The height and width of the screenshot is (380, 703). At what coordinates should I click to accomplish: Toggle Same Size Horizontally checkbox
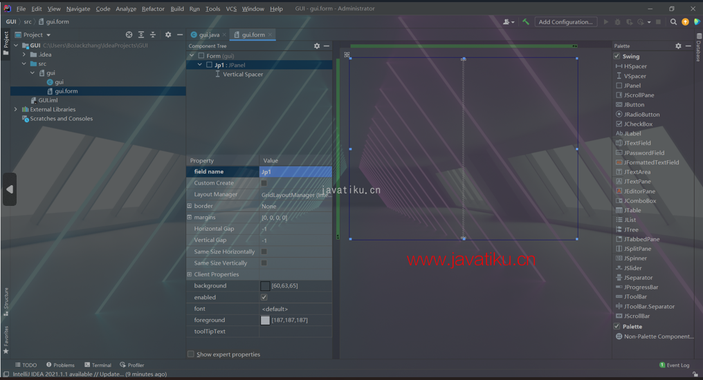tap(264, 251)
